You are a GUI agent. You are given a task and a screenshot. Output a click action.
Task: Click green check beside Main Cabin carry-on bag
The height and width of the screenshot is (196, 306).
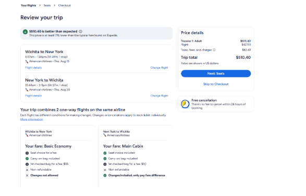105,159
